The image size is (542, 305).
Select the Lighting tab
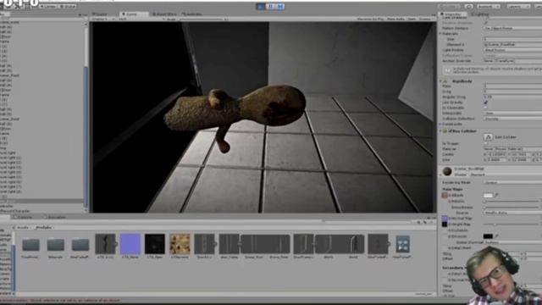click(x=480, y=14)
